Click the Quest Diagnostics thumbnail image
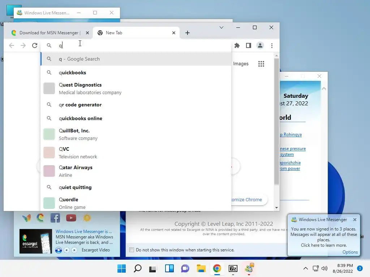The height and width of the screenshot is (277, 370). tap(49, 89)
